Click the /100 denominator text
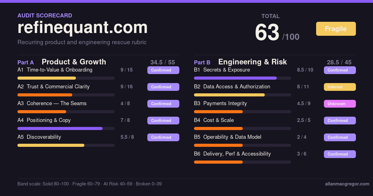Image resolution: width=373 pixels, height=196 pixels. 291,37
